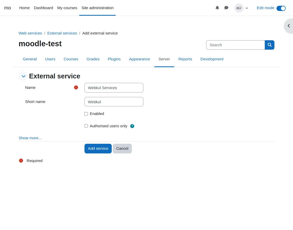Collapse the External service section
Screen dimensions: 293x230
click(x=23, y=76)
